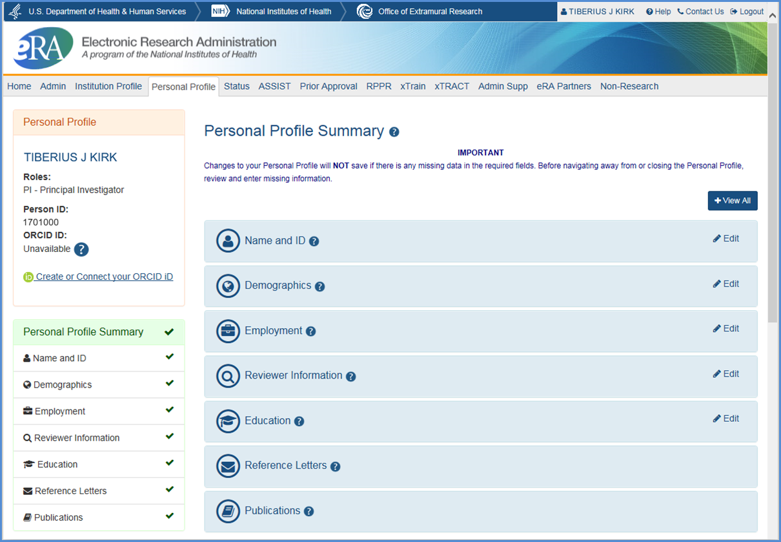The height and width of the screenshot is (542, 781).
Task: Edit the Education section
Action: [x=726, y=419]
